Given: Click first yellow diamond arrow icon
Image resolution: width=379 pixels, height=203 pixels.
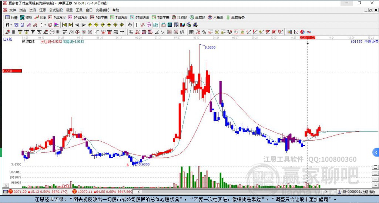Looking at the screenshot, I should [x=90, y=25].
